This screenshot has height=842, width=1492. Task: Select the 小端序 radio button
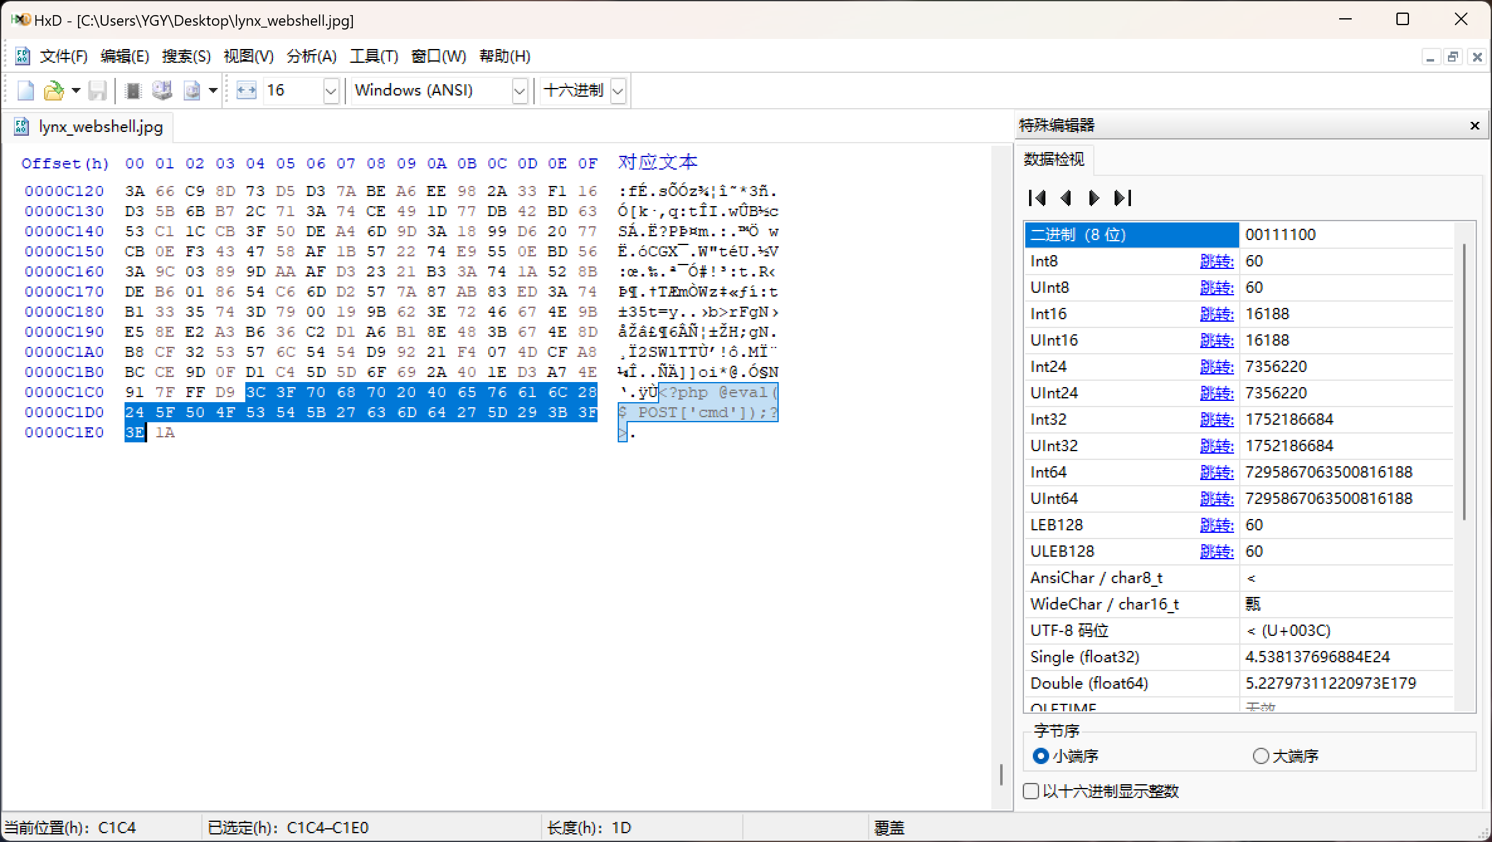pos(1041,756)
